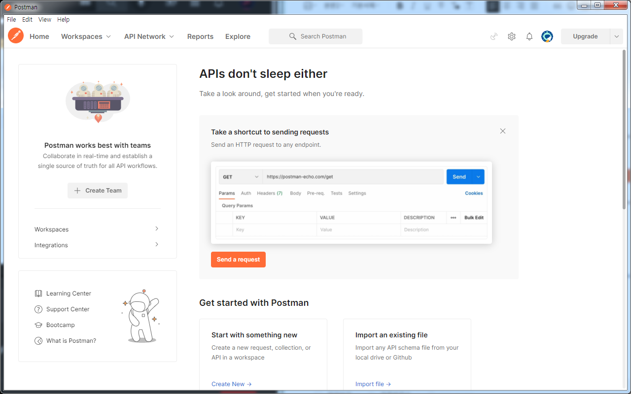The width and height of the screenshot is (631, 394).
Task: Click Description cell in query params table
Action: [444, 230]
